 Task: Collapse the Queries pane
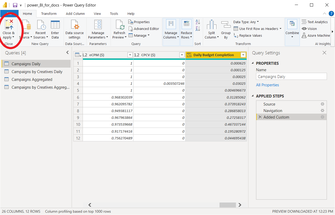tap(68, 53)
